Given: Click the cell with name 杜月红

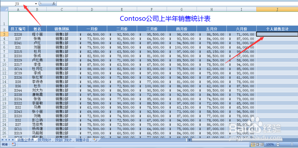Looking at the screenshot, I should [x=37, y=68].
